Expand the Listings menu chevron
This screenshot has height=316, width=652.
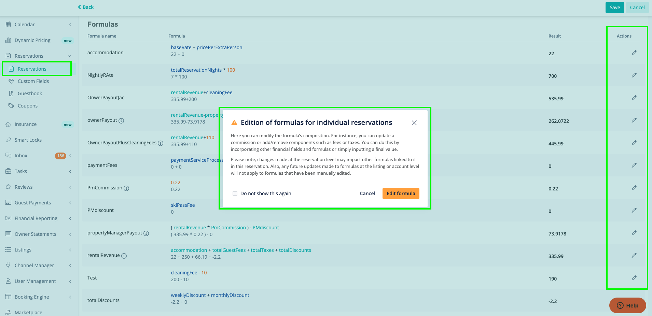[x=70, y=250]
